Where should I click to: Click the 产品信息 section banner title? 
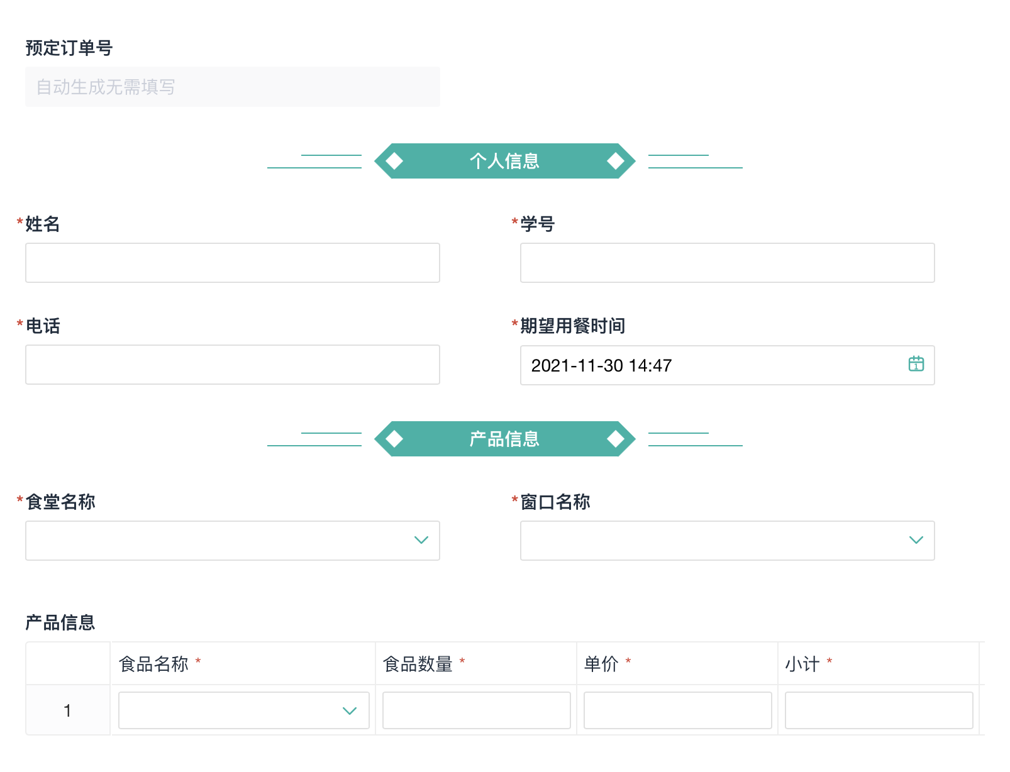(504, 439)
